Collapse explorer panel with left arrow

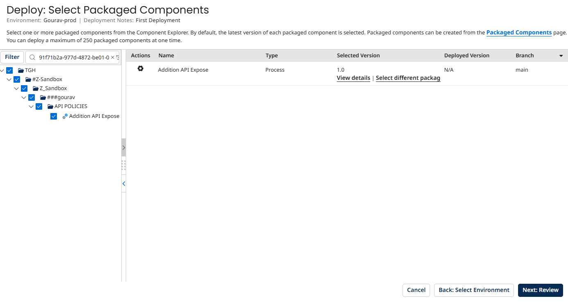coord(124,184)
